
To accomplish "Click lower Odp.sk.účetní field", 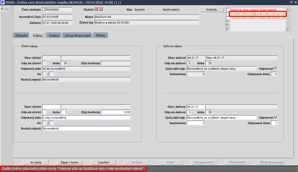I will tap(44, 112).
